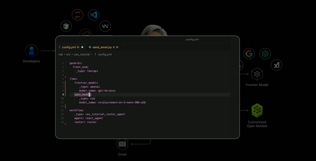Place cursor on the gpt-4o-mini model name
The height and width of the screenshot is (161, 316).
pyautogui.click(x=106, y=91)
